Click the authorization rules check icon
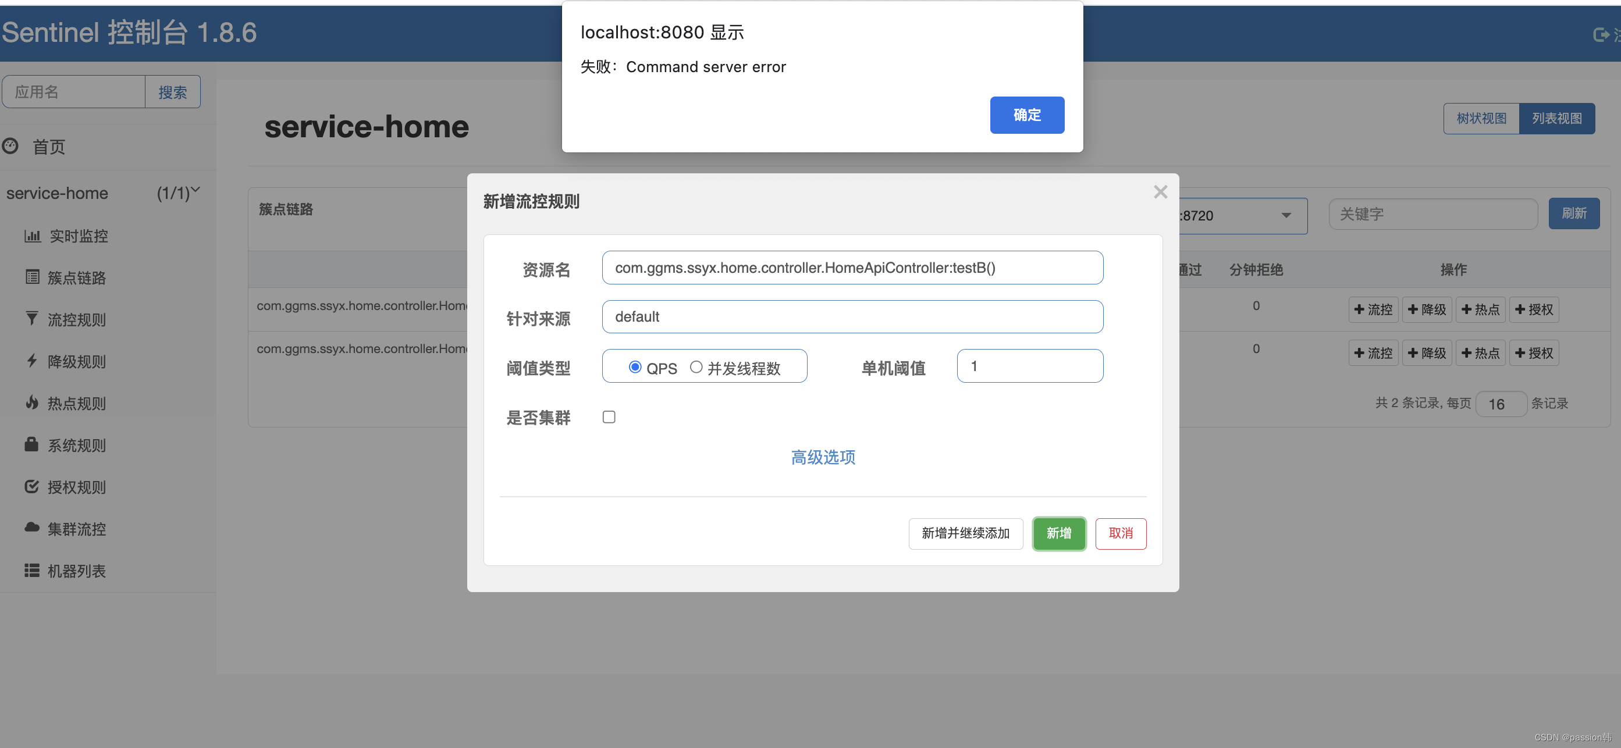This screenshot has height=748, width=1621. 32,486
